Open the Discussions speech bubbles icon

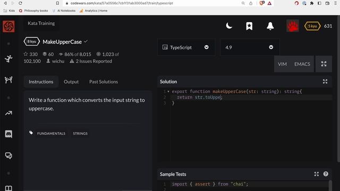[8, 155]
